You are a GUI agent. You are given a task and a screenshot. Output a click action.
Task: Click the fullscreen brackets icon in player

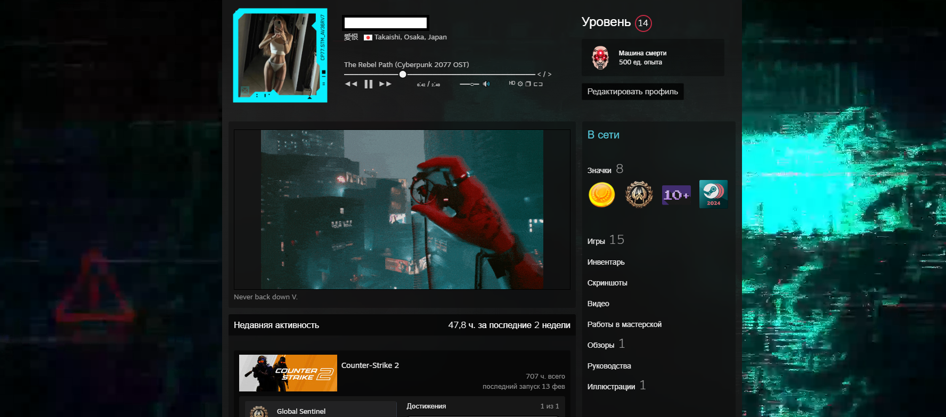pyautogui.click(x=538, y=84)
